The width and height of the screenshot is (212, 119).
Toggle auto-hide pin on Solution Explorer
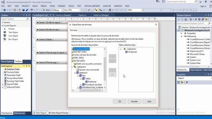click(x=208, y=15)
